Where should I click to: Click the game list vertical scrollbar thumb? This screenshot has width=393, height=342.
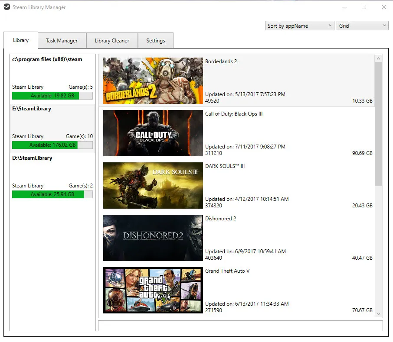click(378, 124)
